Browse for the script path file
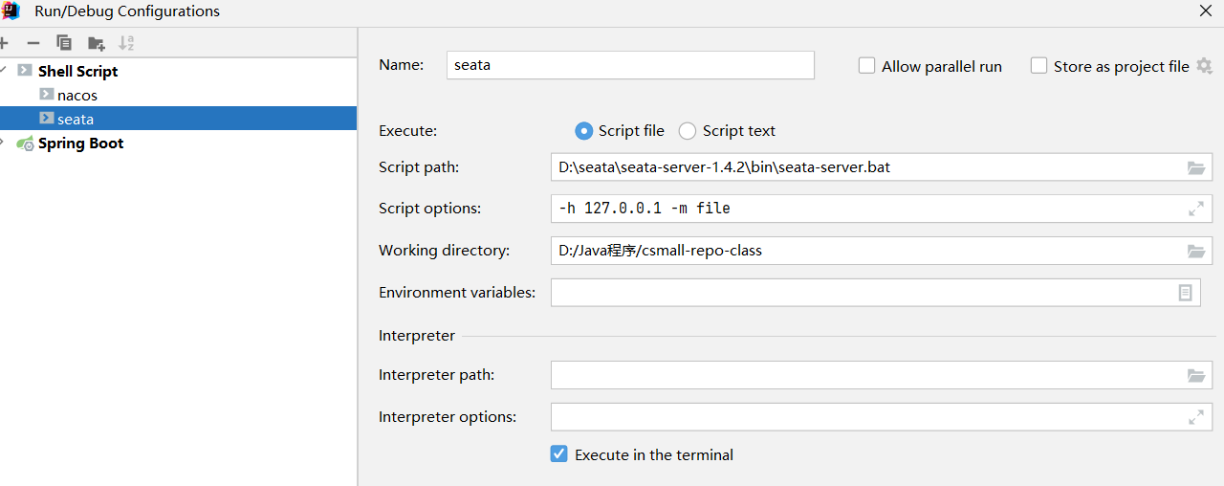 click(1196, 167)
